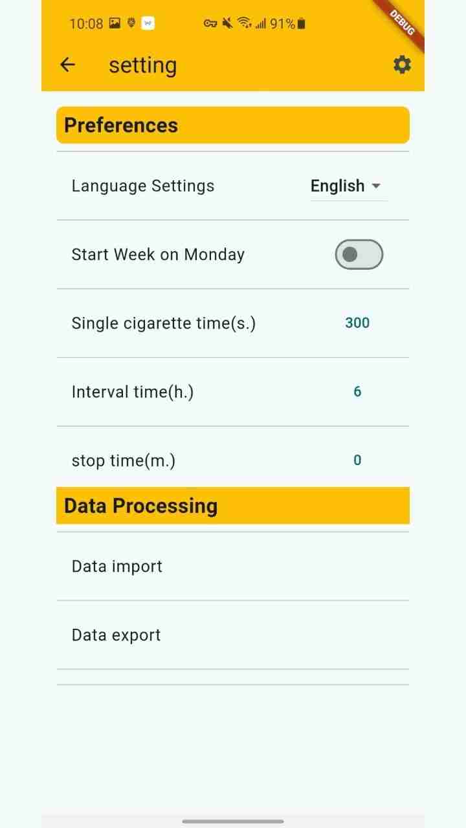Tap the Wi-Fi icon in status bar
Screen dimensions: 466x828
point(244,23)
